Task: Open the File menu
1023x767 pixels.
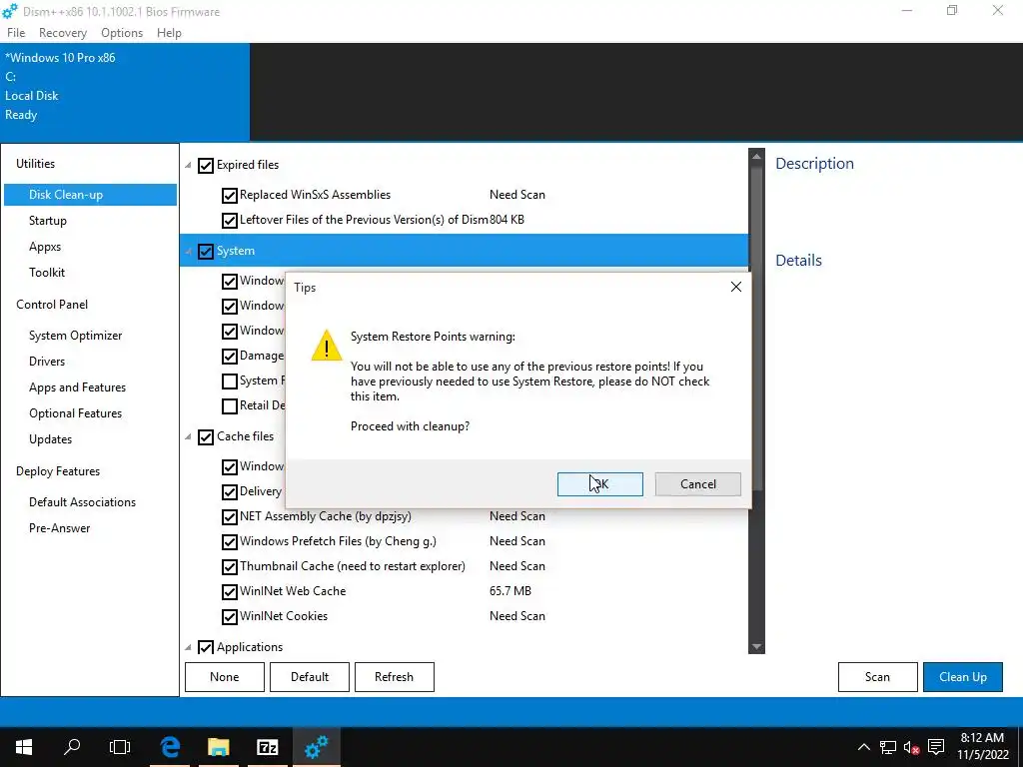Action: click(x=16, y=33)
